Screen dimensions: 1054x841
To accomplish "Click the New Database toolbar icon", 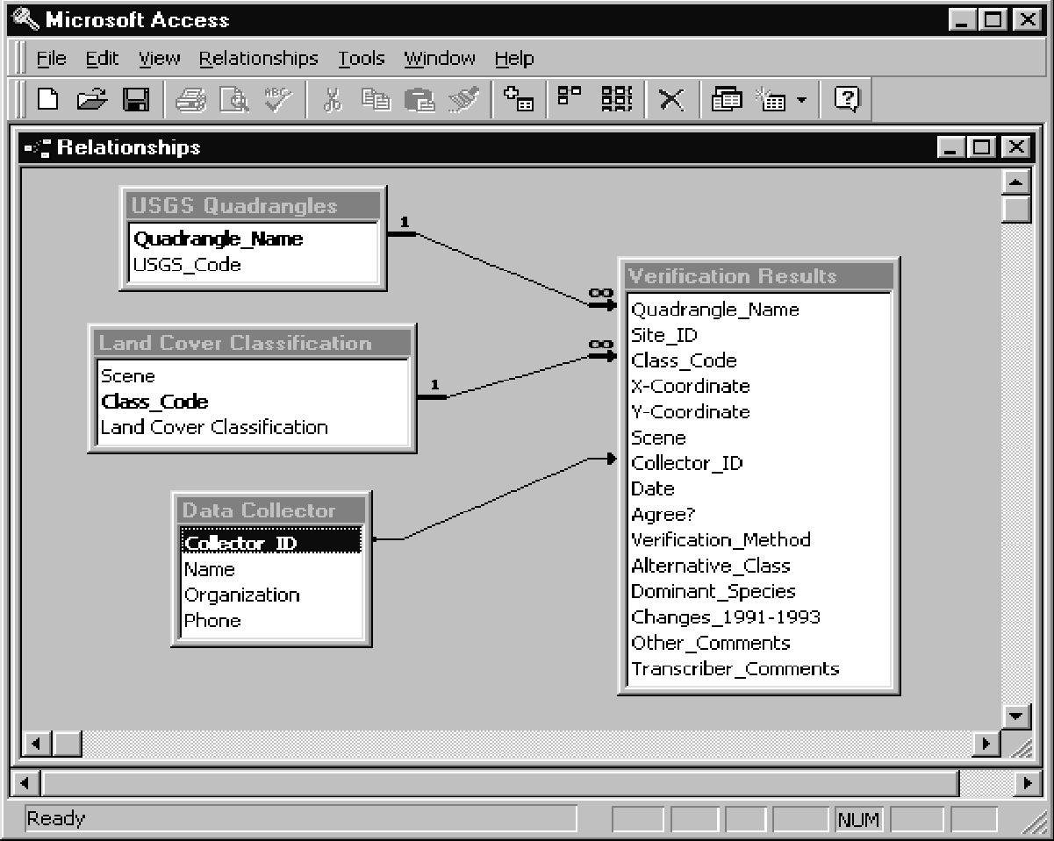I will pos(49,101).
